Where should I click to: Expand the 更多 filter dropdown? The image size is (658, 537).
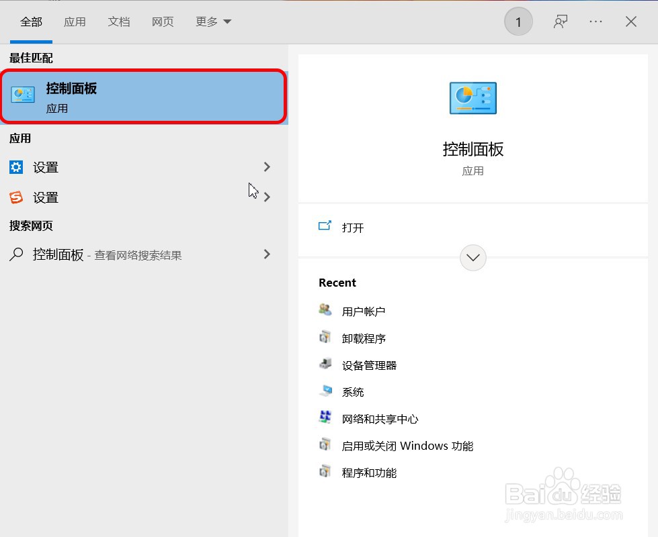[212, 21]
